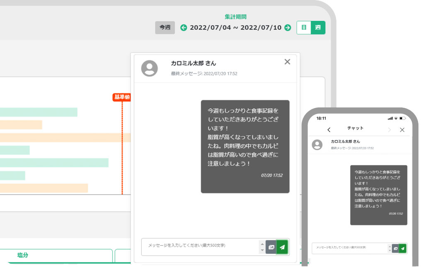Switch aggregation period to 日 (day)
This screenshot has width=423, height=267.
pyautogui.click(x=304, y=28)
